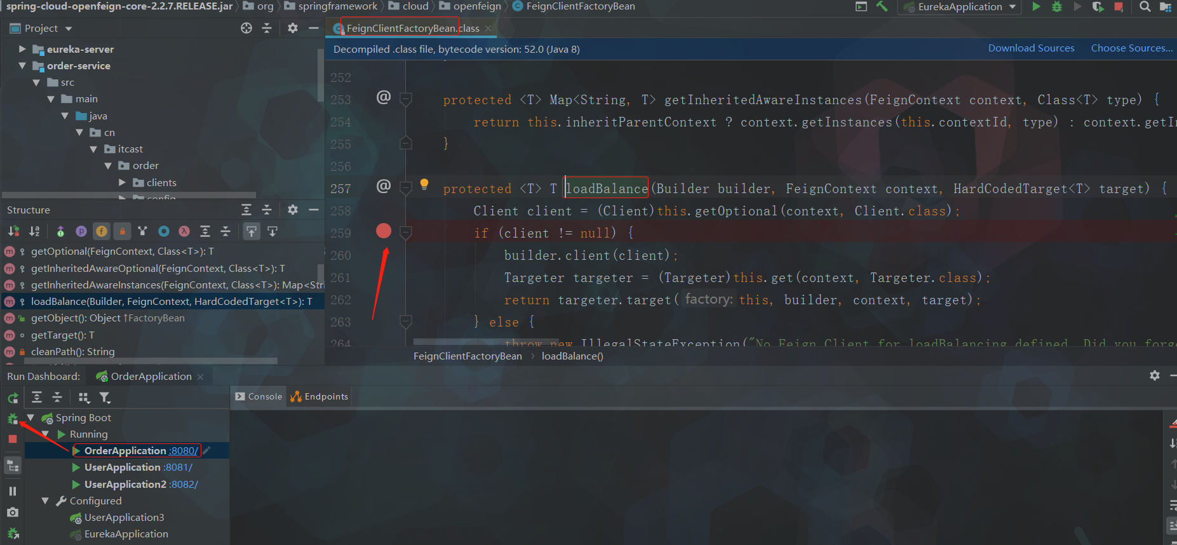The height and width of the screenshot is (545, 1177).
Task: Select EurekaApplication in Configured list
Action: [x=126, y=534]
